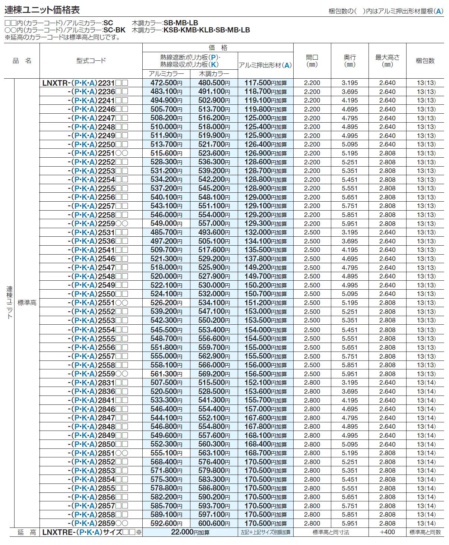This screenshot has width=449, height=545.
Task: Click the price 545,500円
Action: tap(166, 330)
